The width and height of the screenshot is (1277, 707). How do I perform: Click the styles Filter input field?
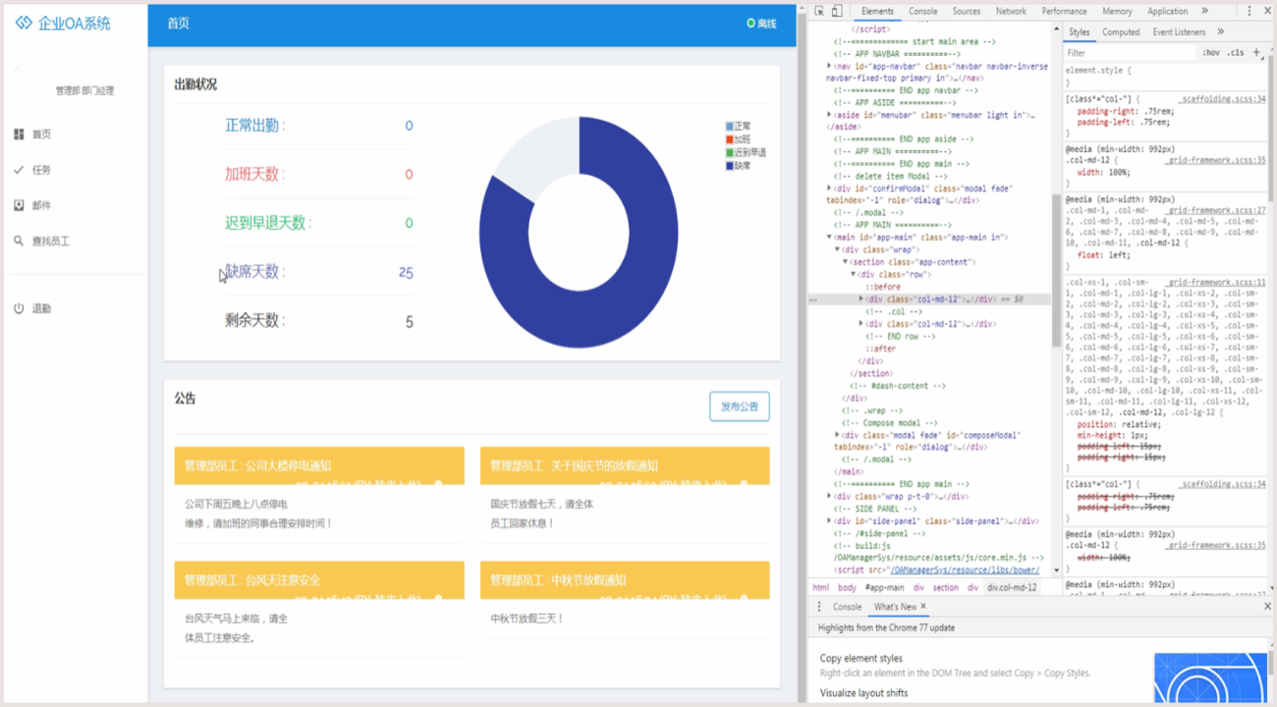1130,53
